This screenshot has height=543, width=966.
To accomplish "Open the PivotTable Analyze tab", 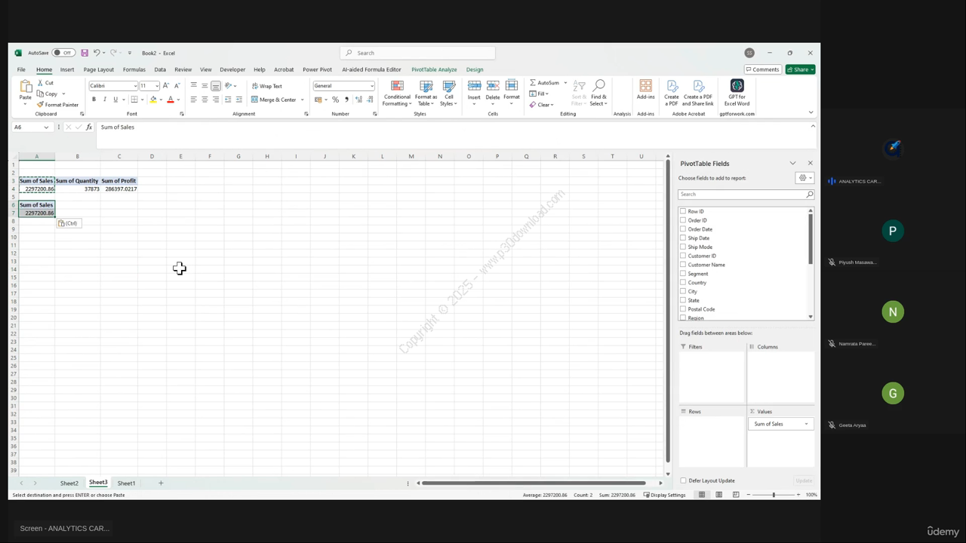I will click(434, 69).
